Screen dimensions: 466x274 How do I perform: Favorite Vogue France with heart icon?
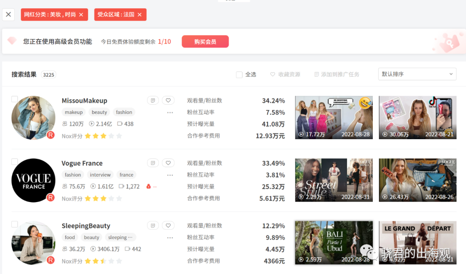168,163
